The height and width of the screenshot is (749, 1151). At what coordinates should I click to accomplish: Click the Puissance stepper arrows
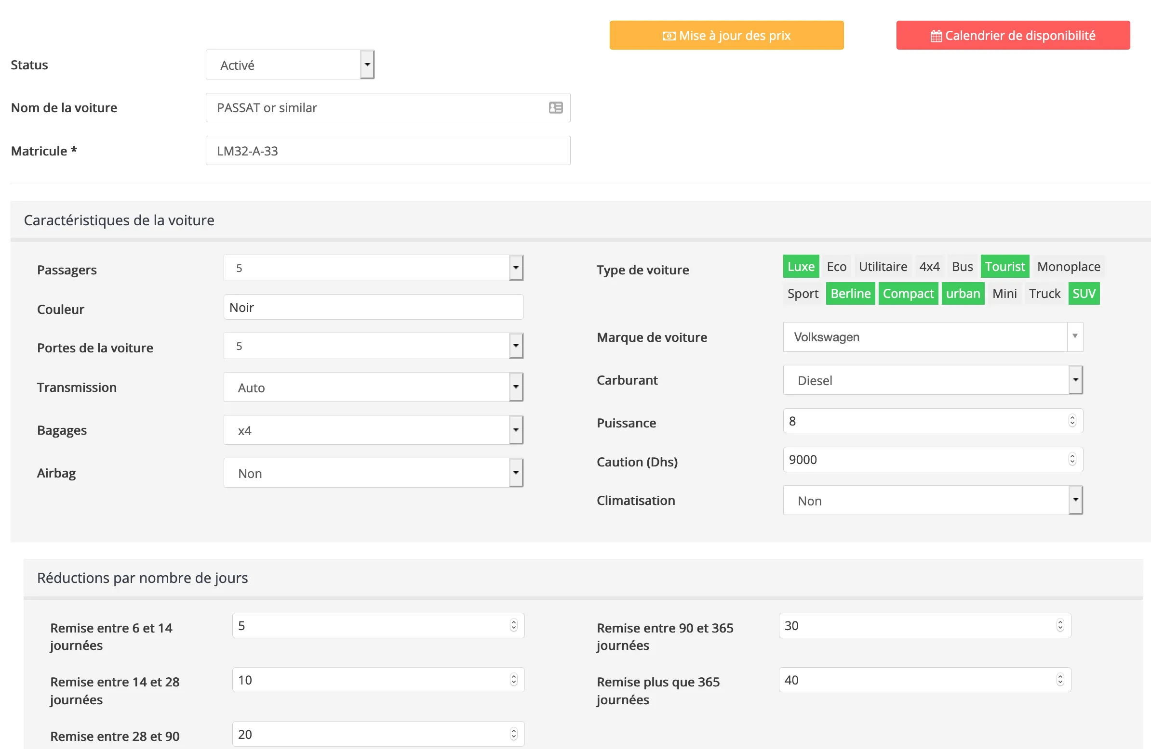click(x=1072, y=421)
